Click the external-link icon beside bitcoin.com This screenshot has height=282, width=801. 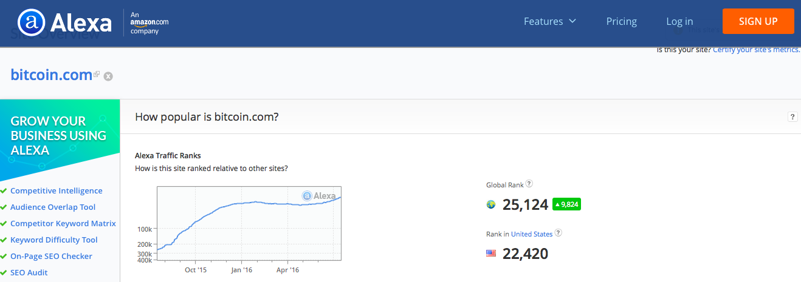97,74
